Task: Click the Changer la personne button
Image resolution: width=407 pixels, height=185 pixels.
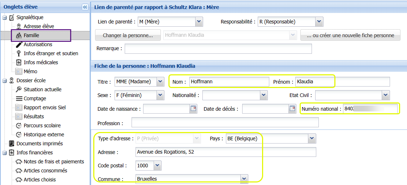Action: click(128, 35)
